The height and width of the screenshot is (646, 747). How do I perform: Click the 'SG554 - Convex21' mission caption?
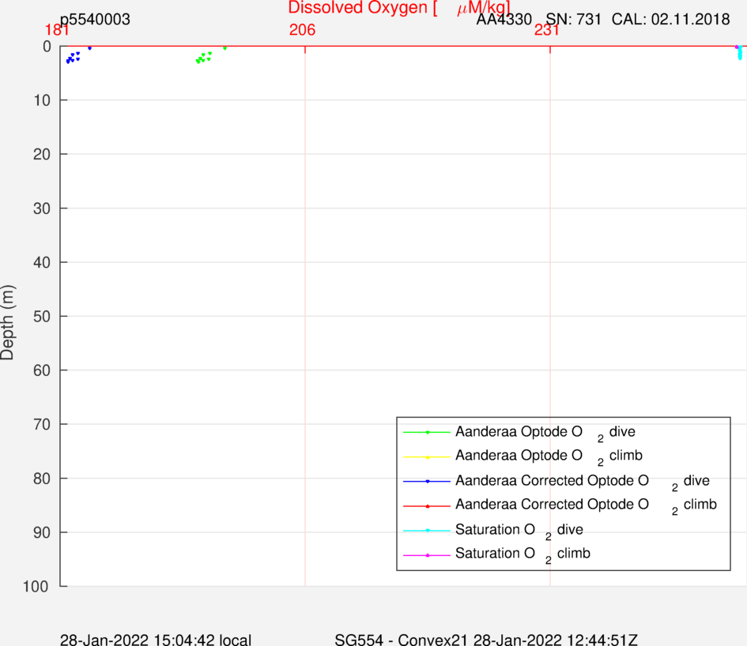pyautogui.click(x=401, y=640)
